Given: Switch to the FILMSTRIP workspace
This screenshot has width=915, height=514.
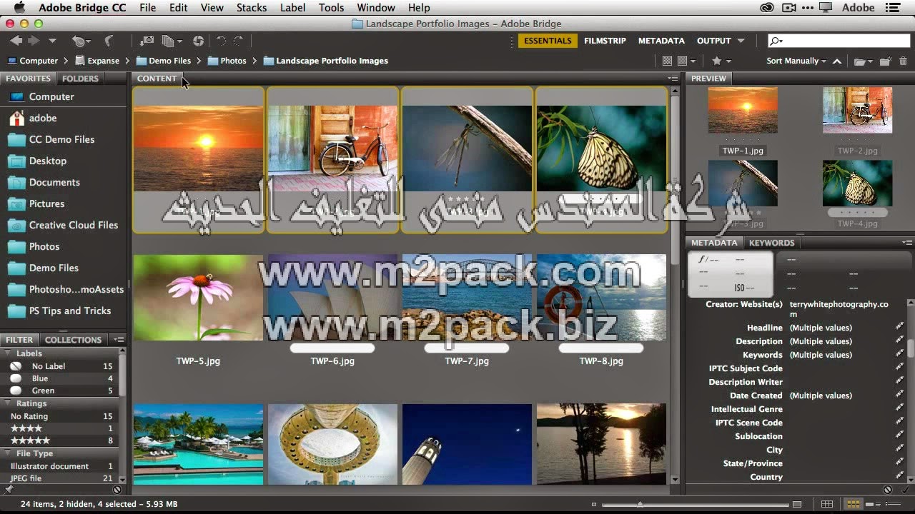Looking at the screenshot, I should tap(605, 41).
